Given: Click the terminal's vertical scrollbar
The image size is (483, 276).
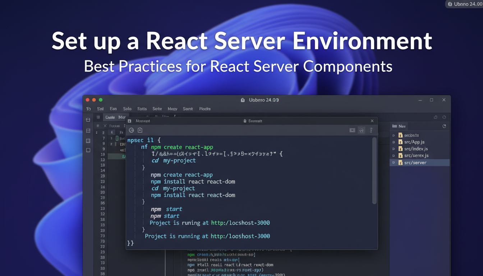Looking at the screenshot, I should (x=374, y=171).
